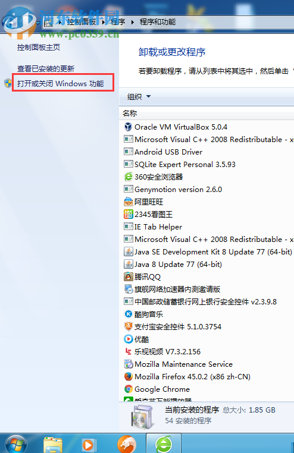Go to 程序 in breadcrumb
The image size is (294, 453).
[118, 22]
